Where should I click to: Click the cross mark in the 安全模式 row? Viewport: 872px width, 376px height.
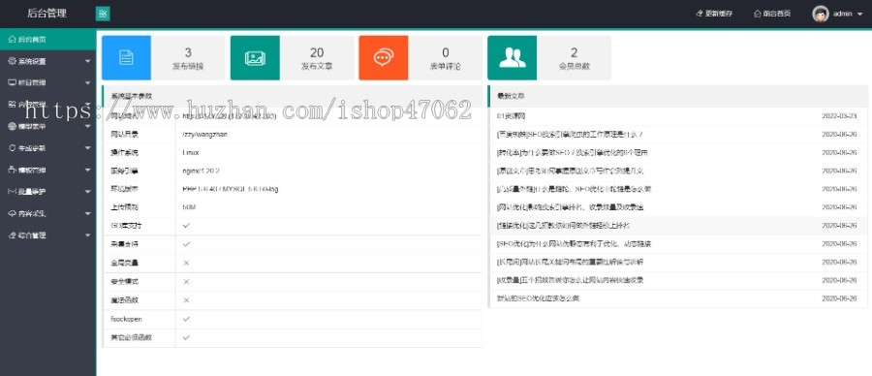(186, 281)
